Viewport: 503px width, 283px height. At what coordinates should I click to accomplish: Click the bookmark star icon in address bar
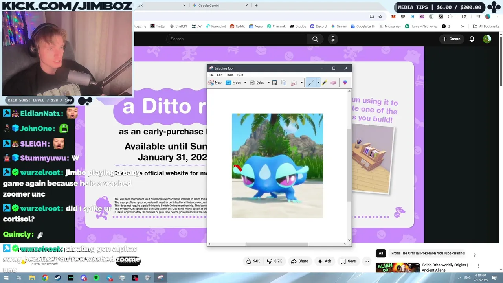tap(380, 17)
